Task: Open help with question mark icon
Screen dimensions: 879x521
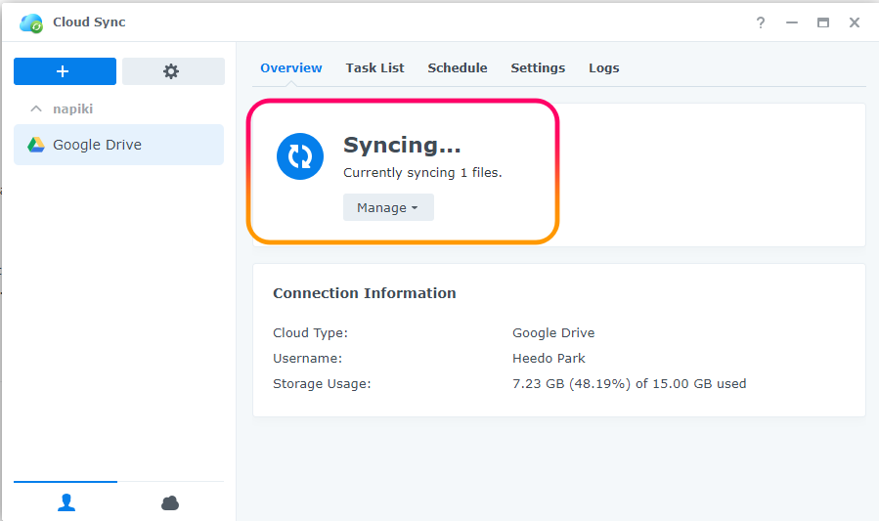Action: point(761,22)
